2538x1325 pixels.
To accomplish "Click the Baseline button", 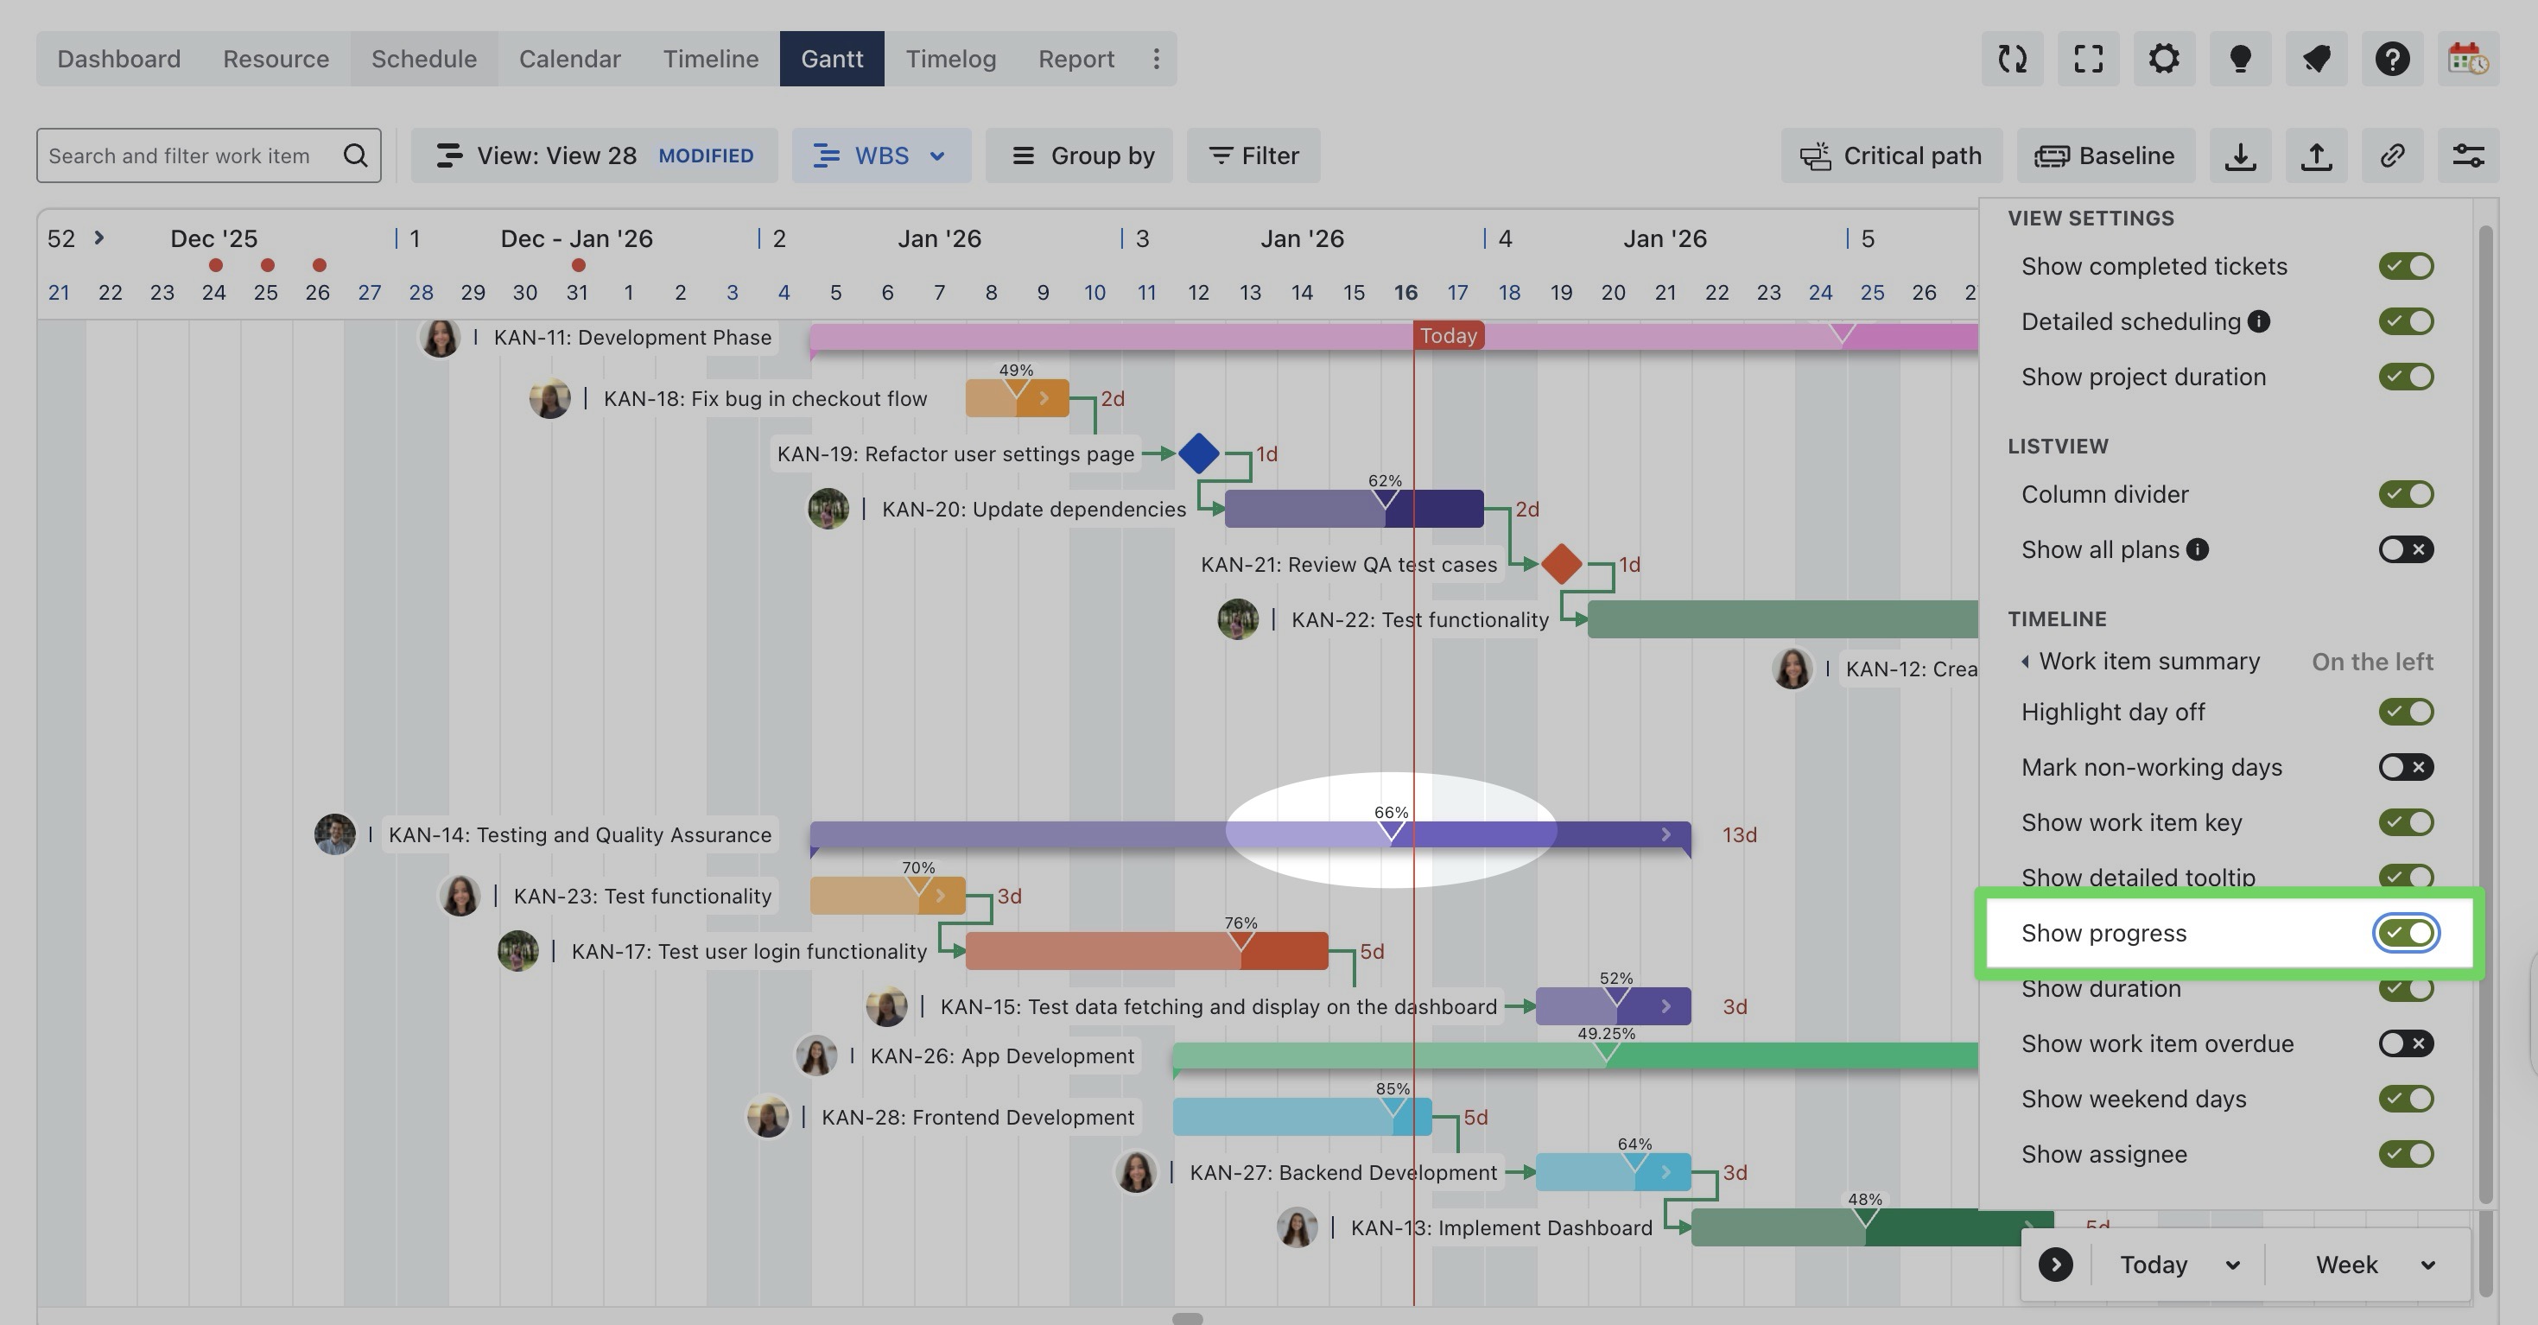I will (2105, 155).
